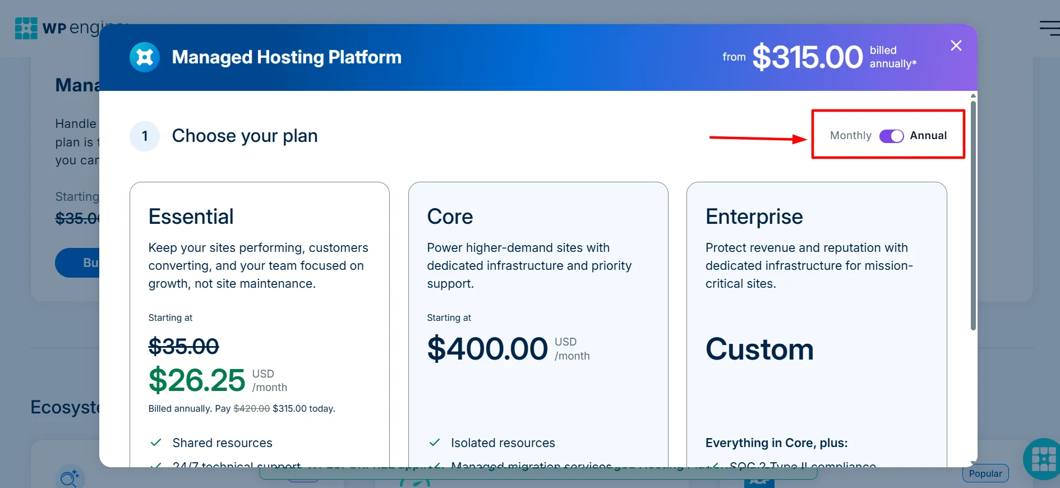
Task: Click the "billed annually*" header note
Action: point(893,57)
